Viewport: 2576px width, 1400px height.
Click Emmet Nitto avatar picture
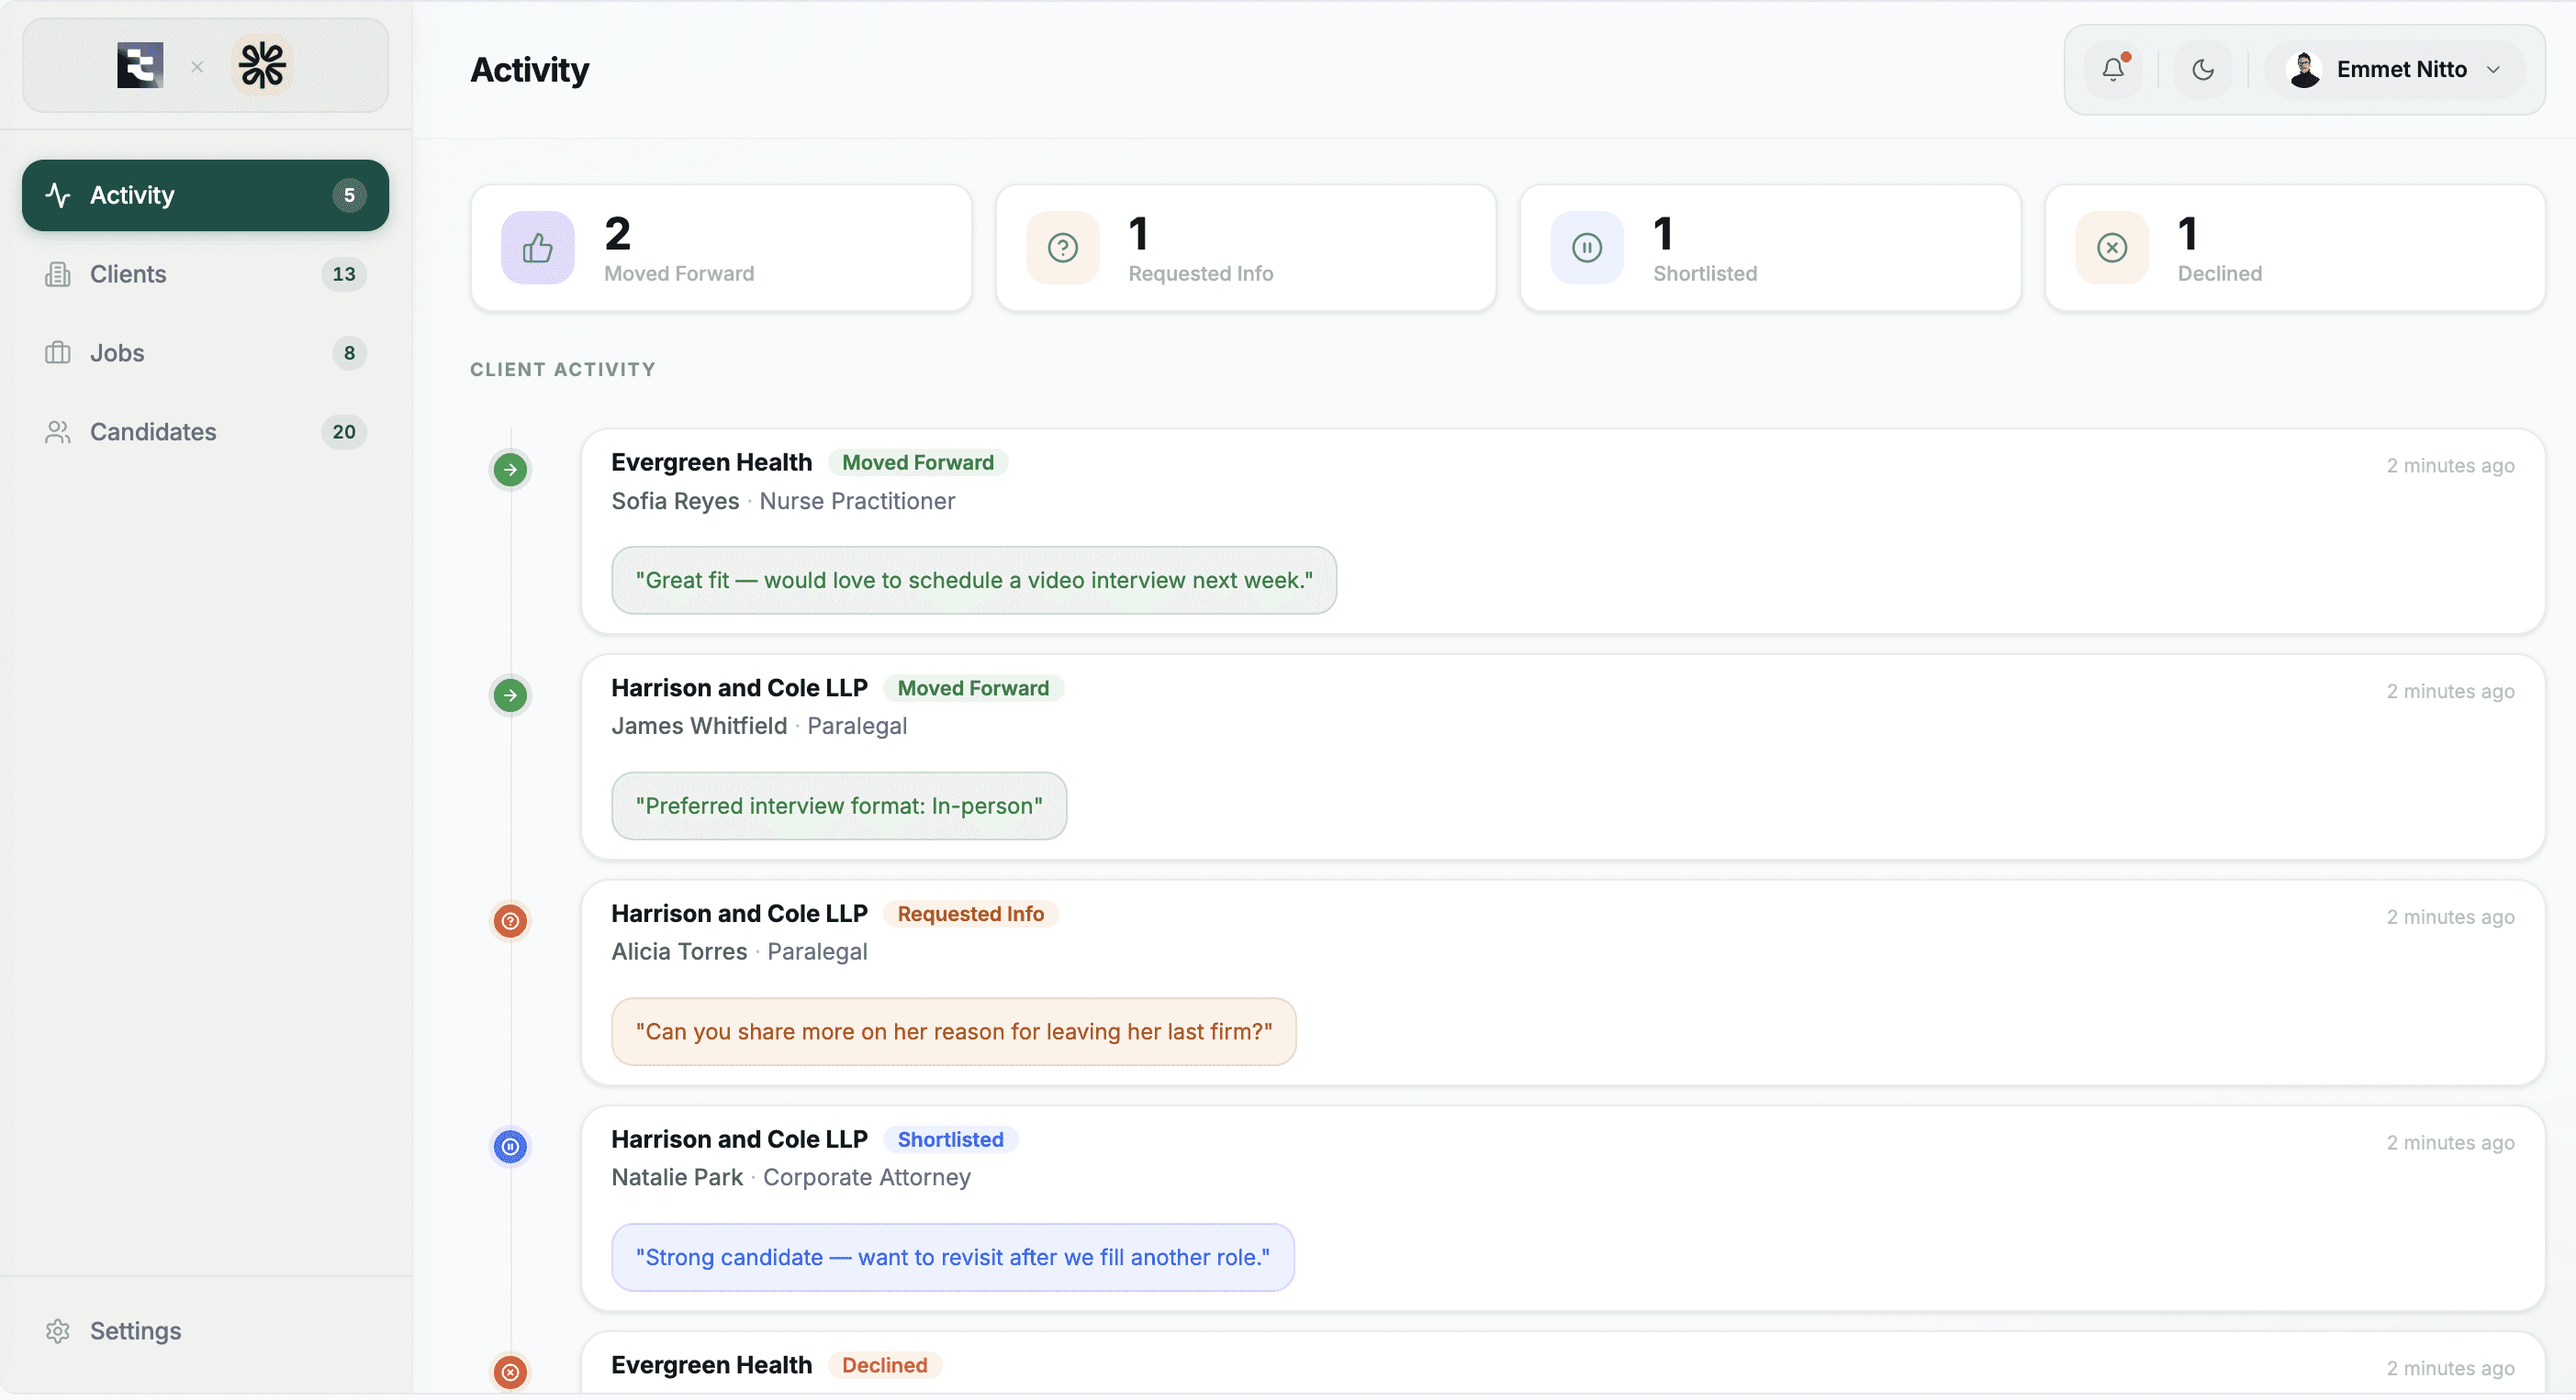pos(2305,69)
